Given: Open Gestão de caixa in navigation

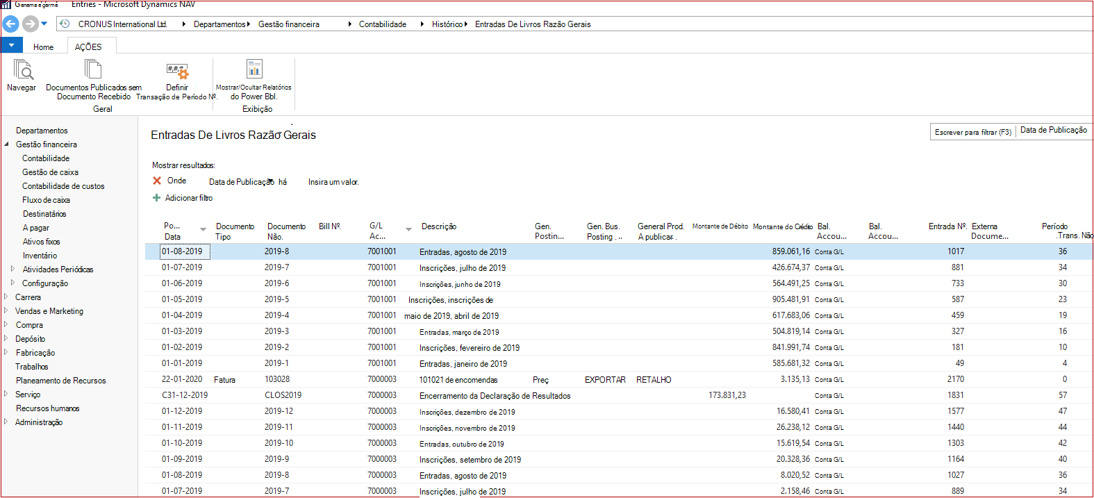Looking at the screenshot, I should (50, 172).
